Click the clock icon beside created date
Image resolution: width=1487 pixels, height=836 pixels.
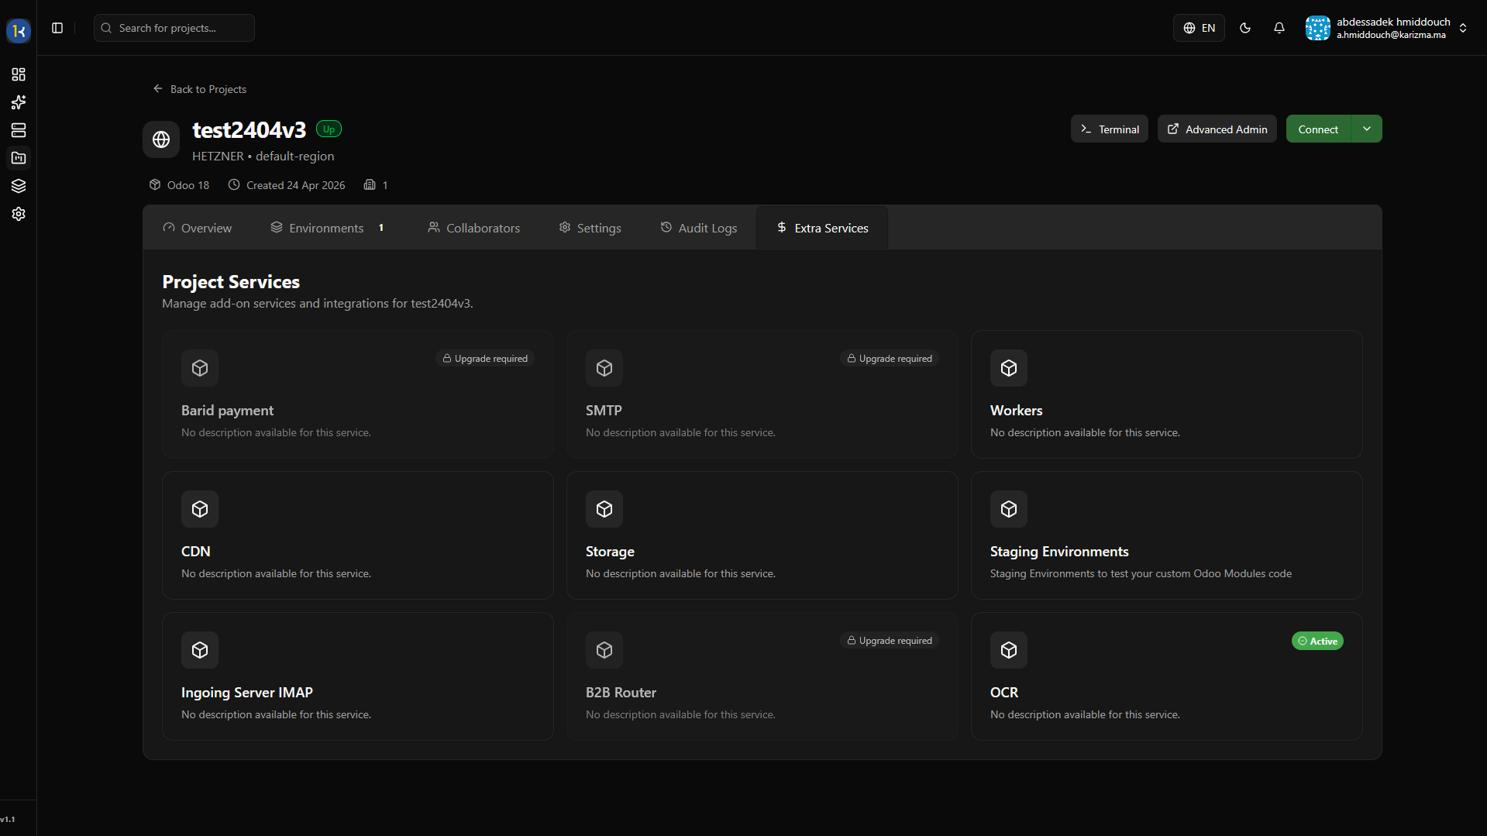click(234, 184)
